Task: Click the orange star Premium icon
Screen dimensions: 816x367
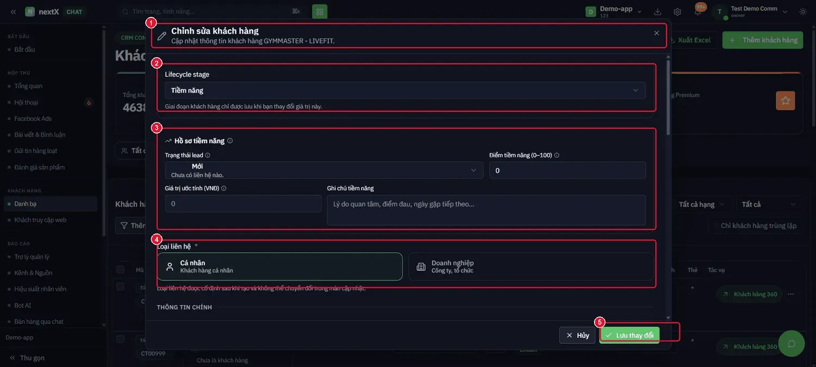Action: click(785, 100)
